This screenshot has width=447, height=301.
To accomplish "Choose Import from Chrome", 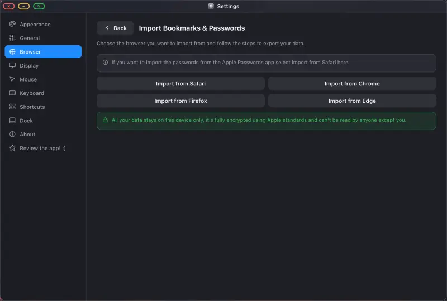I will 352,84.
